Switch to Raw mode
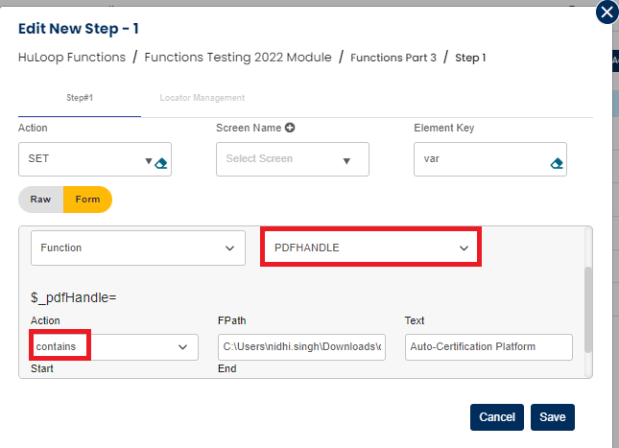 click(40, 200)
